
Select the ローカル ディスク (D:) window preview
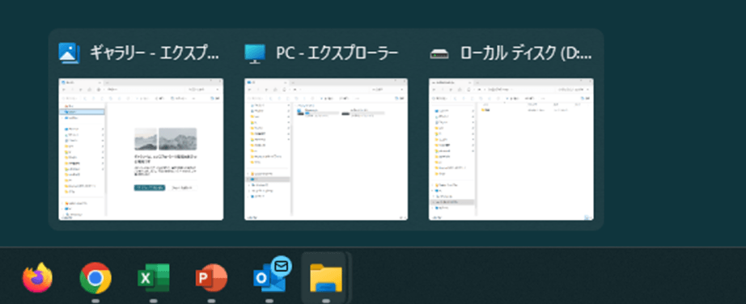tap(511, 150)
